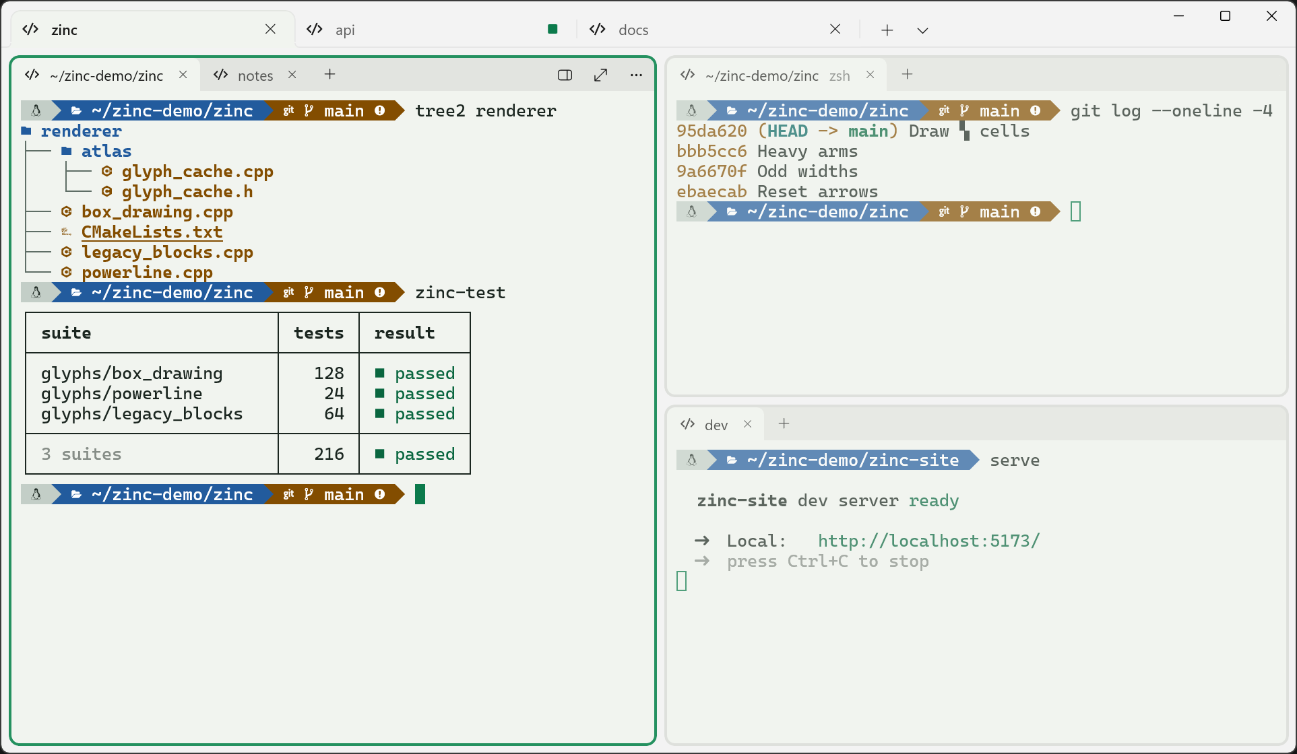Close the docs window tab
This screenshot has width=1297, height=754.
point(835,29)
